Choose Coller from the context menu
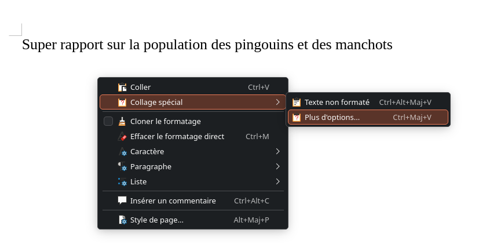 coord(140,87)
